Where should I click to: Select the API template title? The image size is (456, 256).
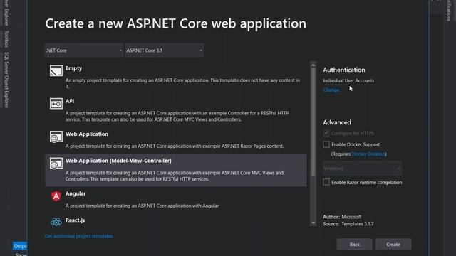pos(70,101)
